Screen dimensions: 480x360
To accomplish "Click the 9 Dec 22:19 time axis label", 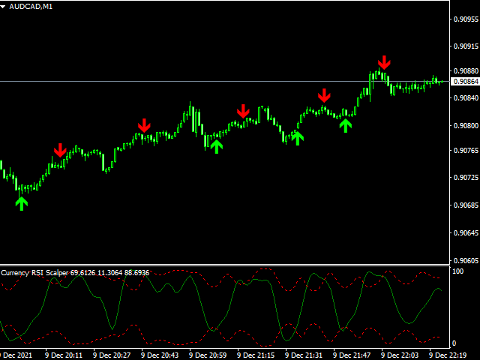I will click(x=447, y=355).
